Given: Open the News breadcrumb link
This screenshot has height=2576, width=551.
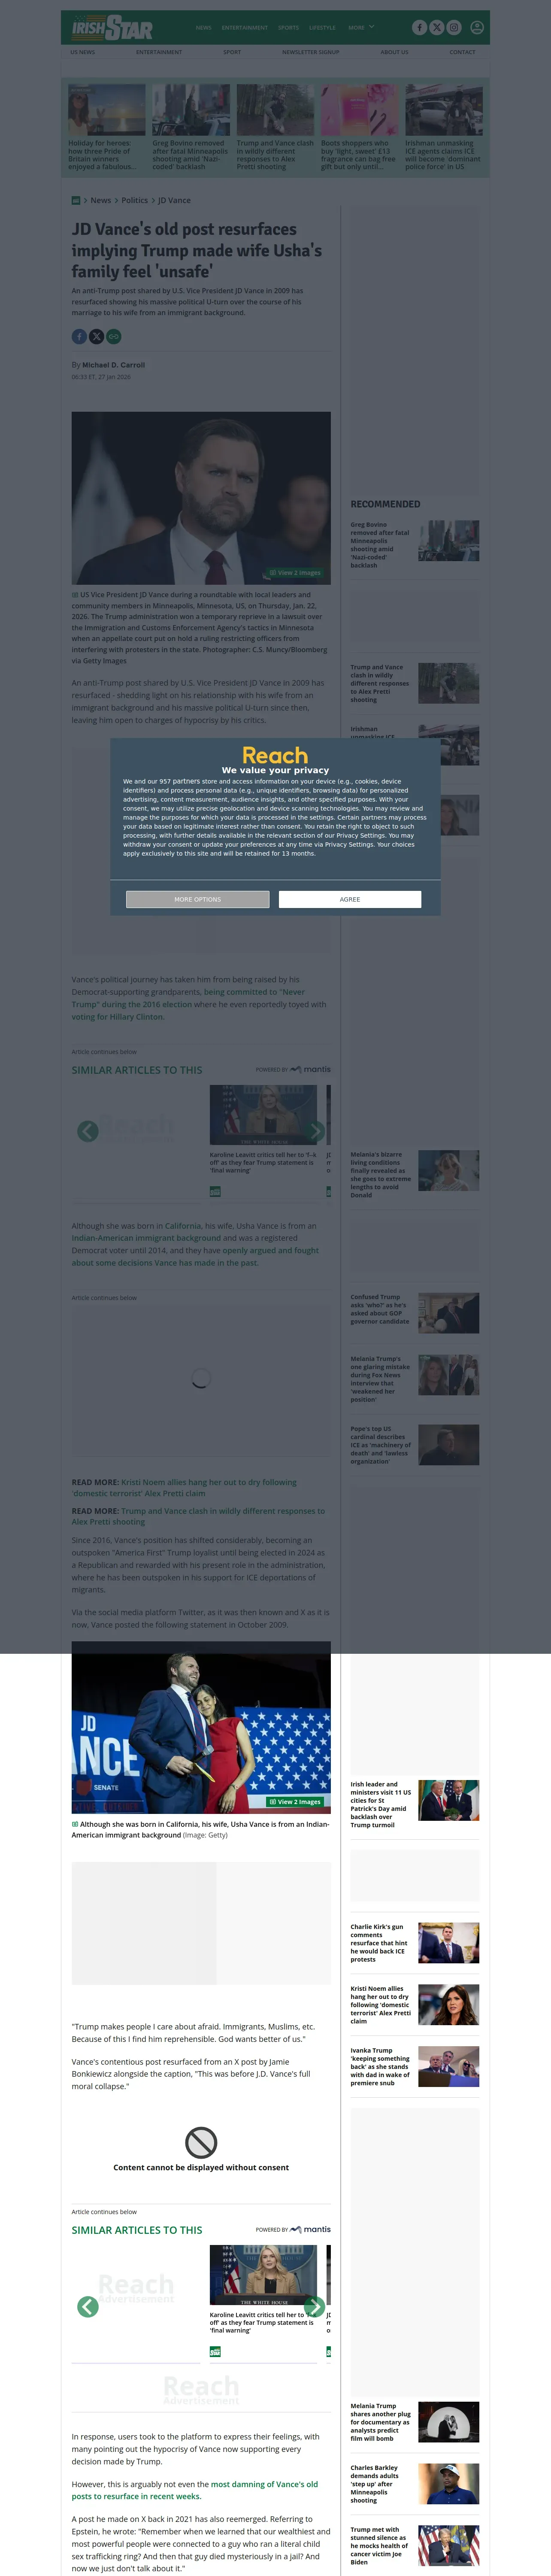Looking at the screenshot, I should coord(101,200).
